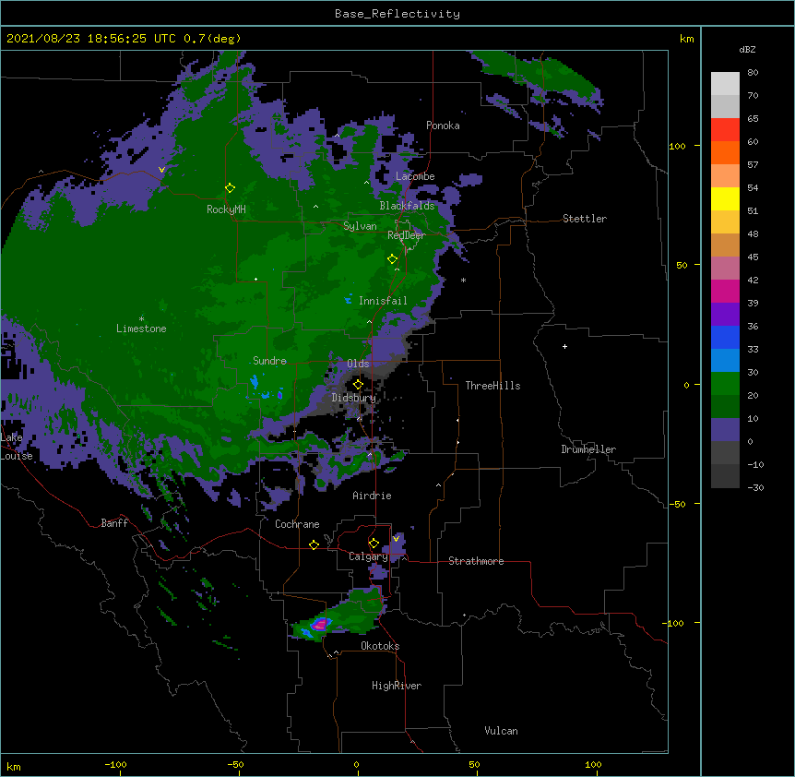Viewport: 795px width, 777px height.
Task: Pick the slate purple 0-10 dBZ legend swatch
Action: pos(725,430)
